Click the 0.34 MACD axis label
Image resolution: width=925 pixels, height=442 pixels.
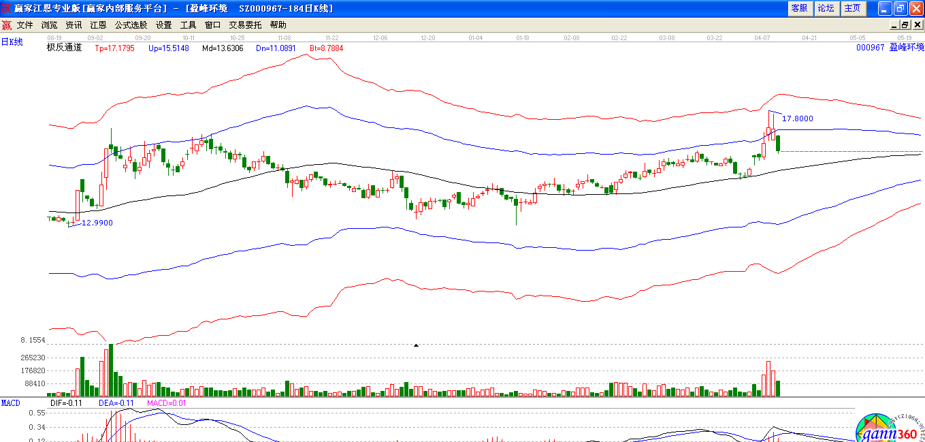[37, 427]
